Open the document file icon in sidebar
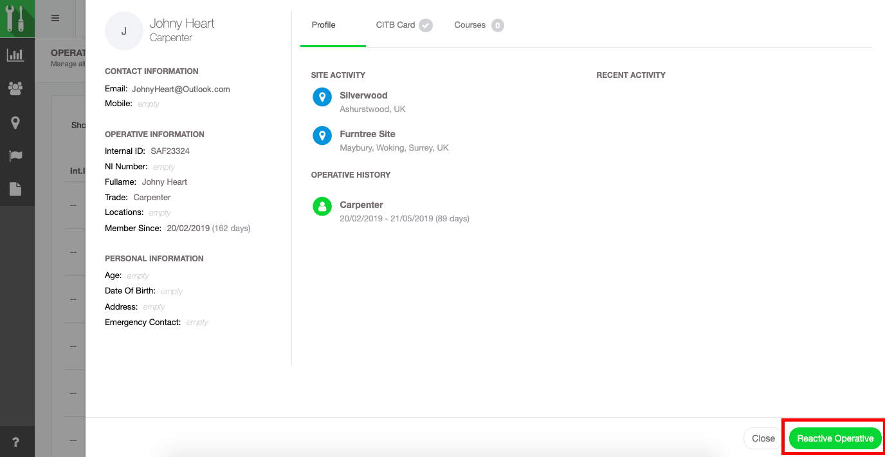 15,189
